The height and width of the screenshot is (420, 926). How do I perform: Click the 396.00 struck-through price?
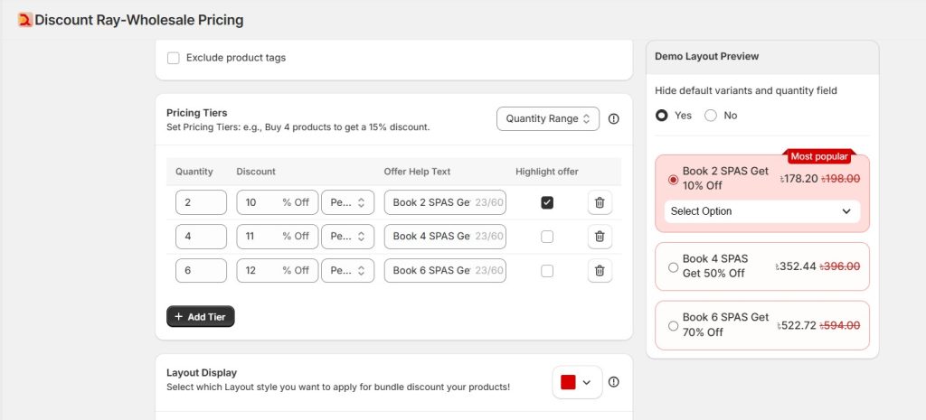point(840,266)
